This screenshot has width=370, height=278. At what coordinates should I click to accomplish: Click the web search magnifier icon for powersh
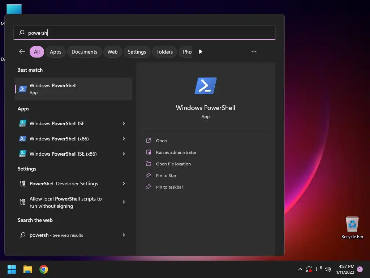(23, 235)
